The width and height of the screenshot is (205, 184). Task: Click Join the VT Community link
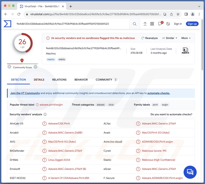coord(25,93)
